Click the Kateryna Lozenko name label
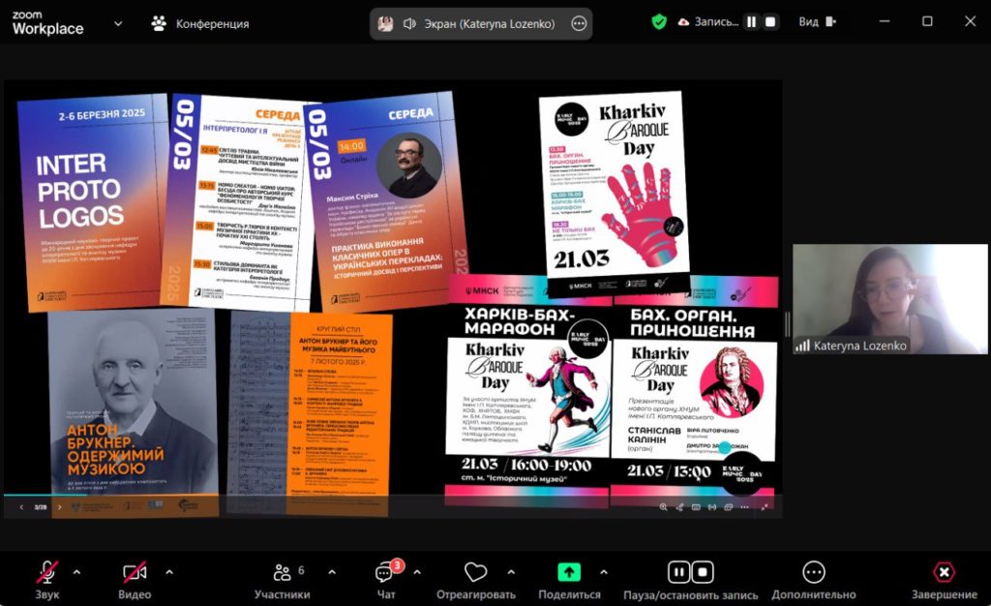991x606 pixels. click(x=860, y=346)
